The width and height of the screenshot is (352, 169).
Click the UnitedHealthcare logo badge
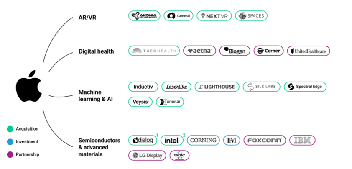point(309,51)
